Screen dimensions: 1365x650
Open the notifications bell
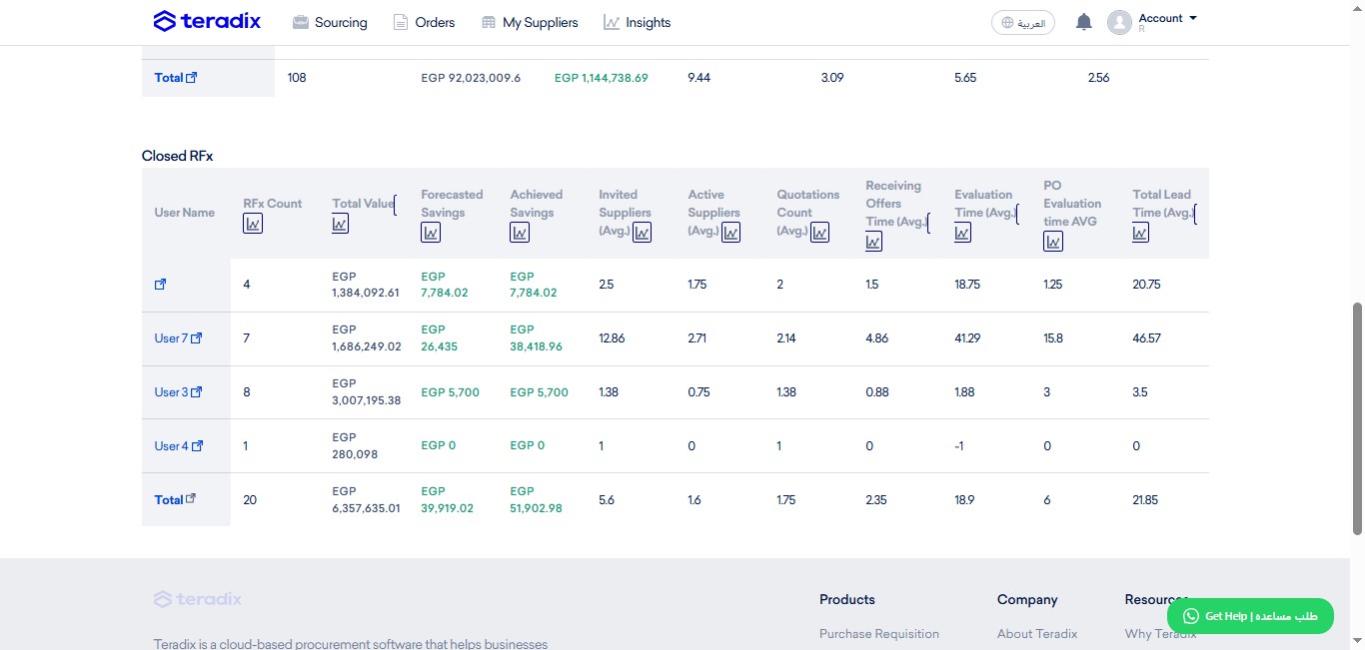1083,22
